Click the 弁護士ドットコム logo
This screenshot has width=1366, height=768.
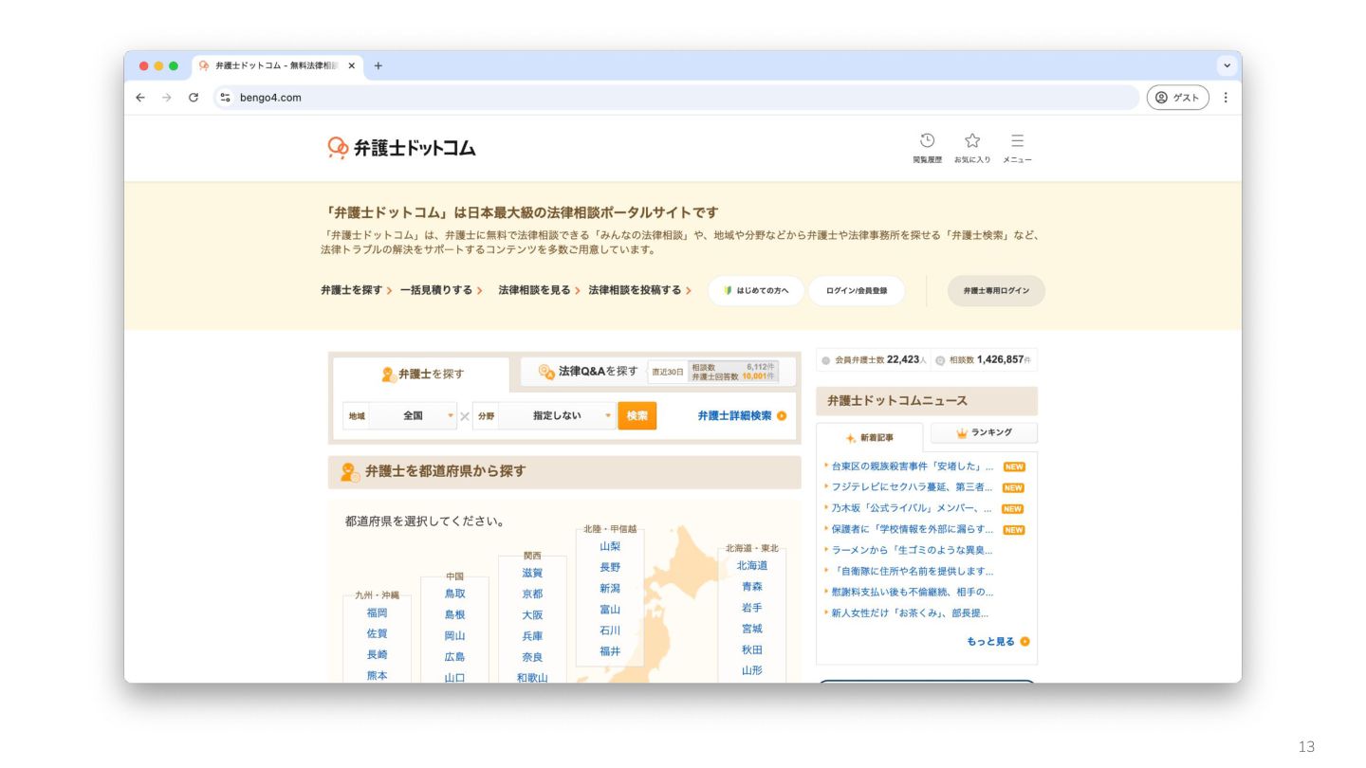click(x=401, y=148)
